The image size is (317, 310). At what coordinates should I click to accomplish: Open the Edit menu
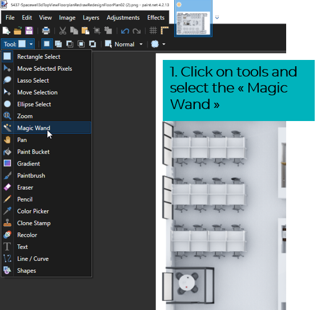pyautogui.click(x=27, y=18)
